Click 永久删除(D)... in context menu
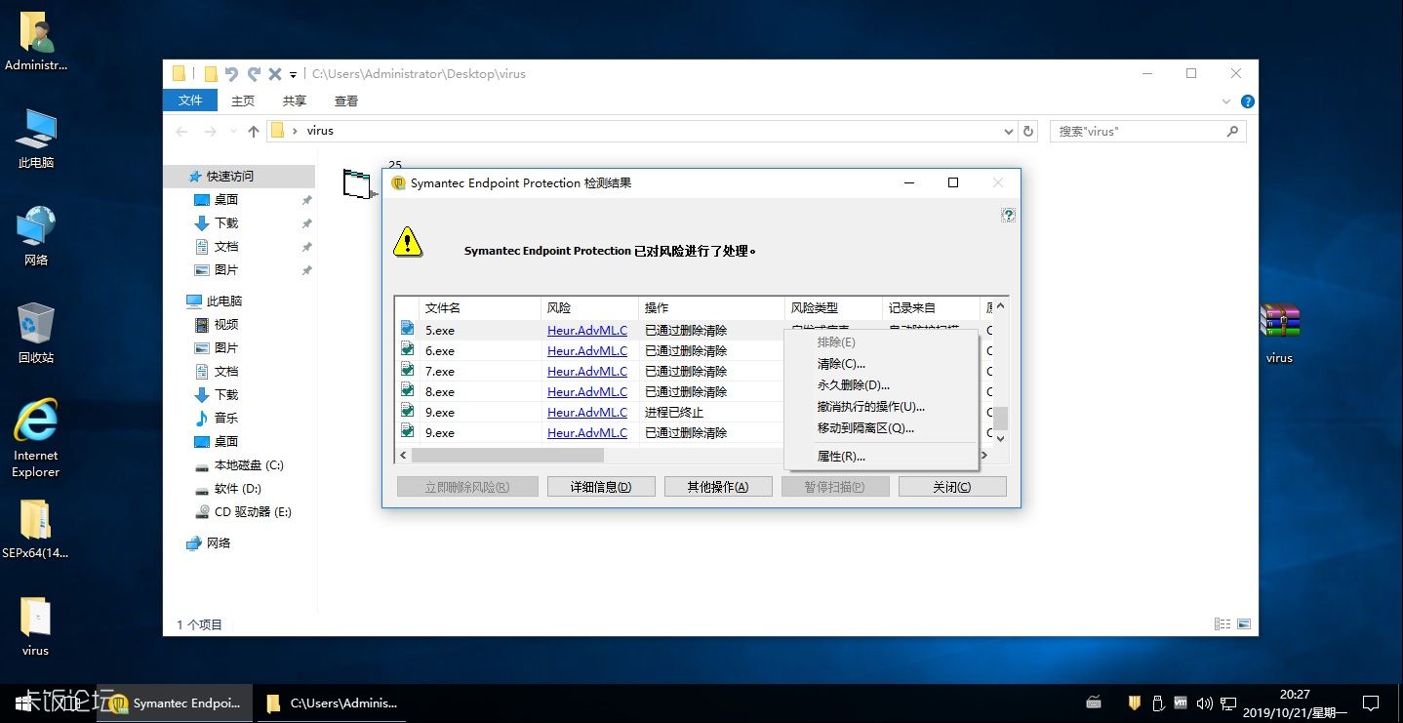Image resolution: width=1403 pixels, height=723 pixels. click(854, 385)
